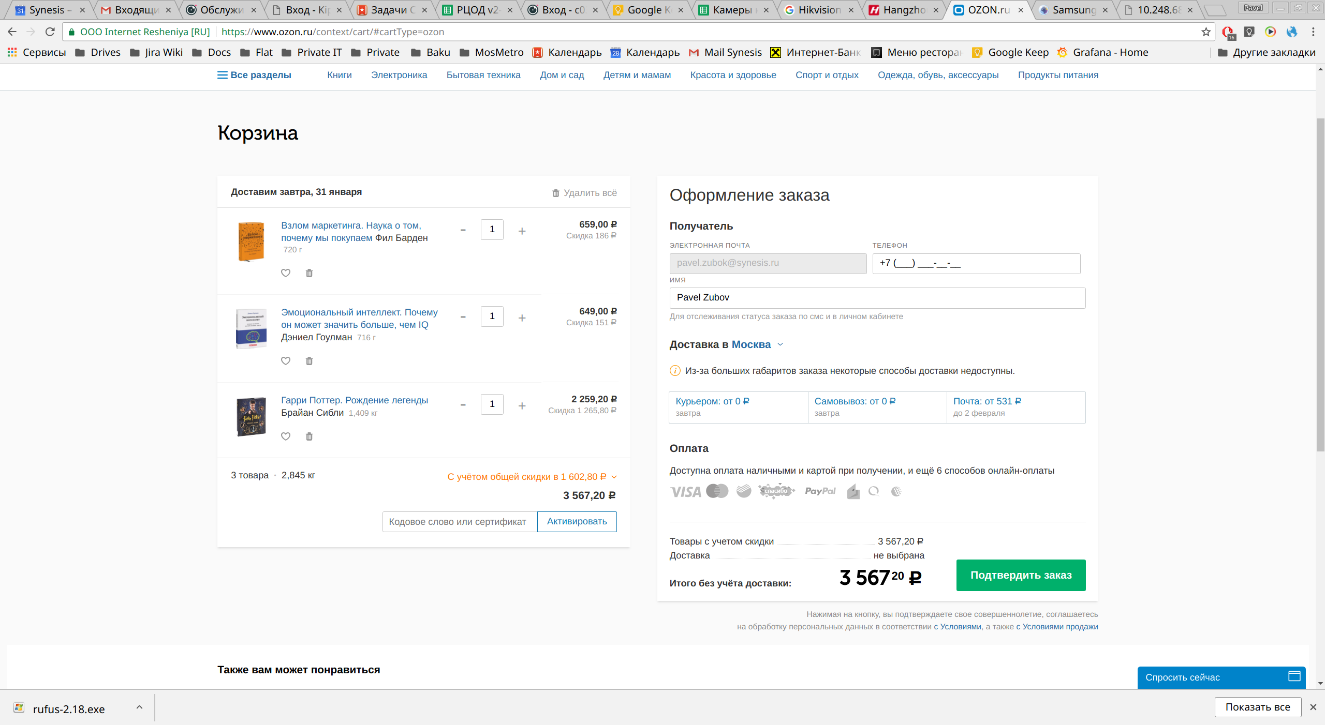The width and height of the screenshot is (1325, 725).
Task: Open Гарри Поттер. Рождение легенды link
Action: pos(355,400)
